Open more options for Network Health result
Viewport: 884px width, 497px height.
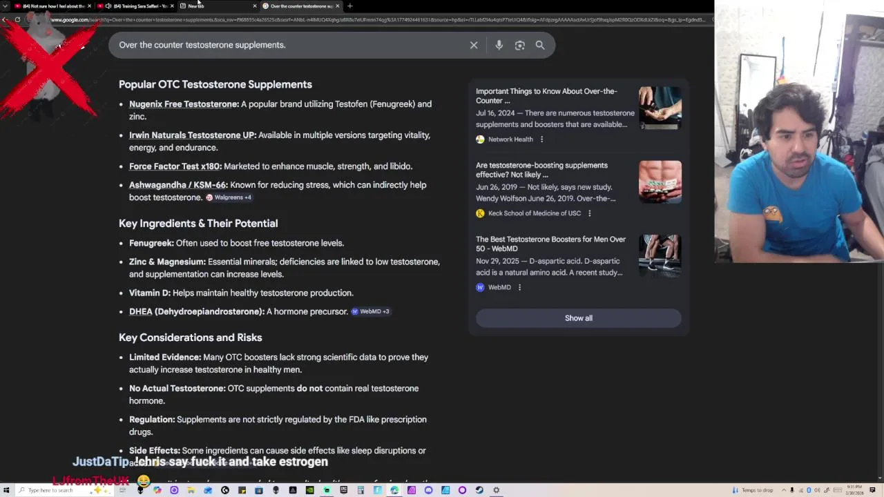click(541, 139)
